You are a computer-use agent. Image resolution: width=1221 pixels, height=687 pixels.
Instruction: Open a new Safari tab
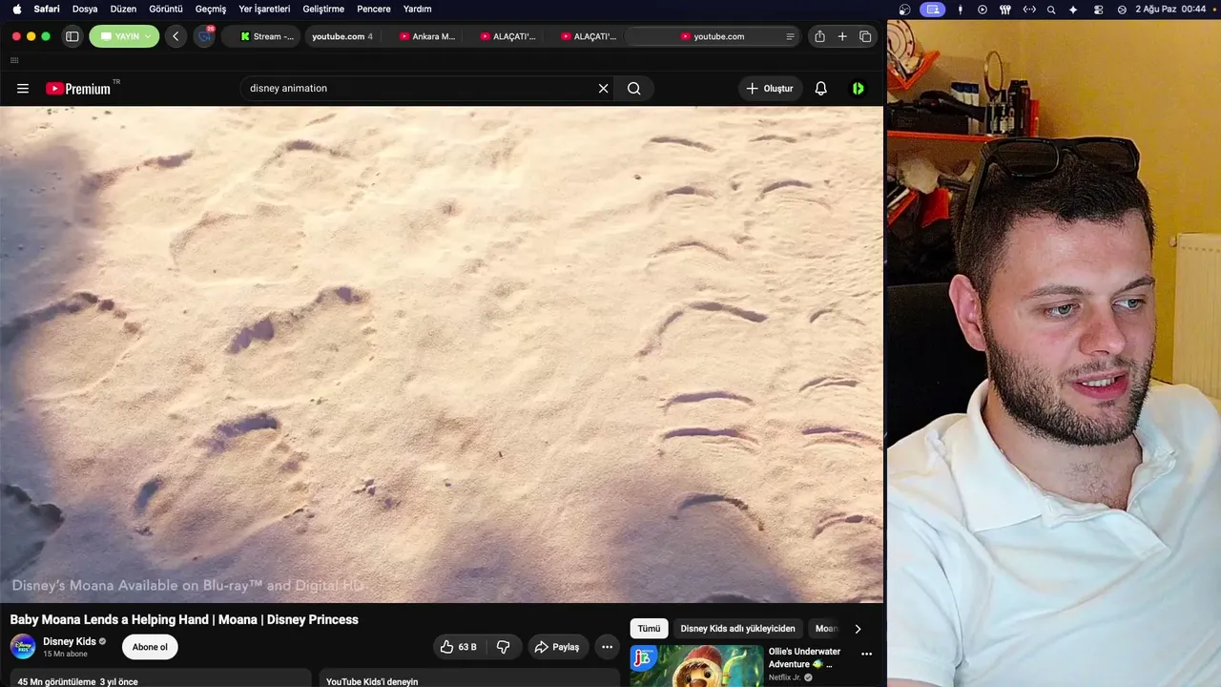pyautogui.click(x=842, y=36)
